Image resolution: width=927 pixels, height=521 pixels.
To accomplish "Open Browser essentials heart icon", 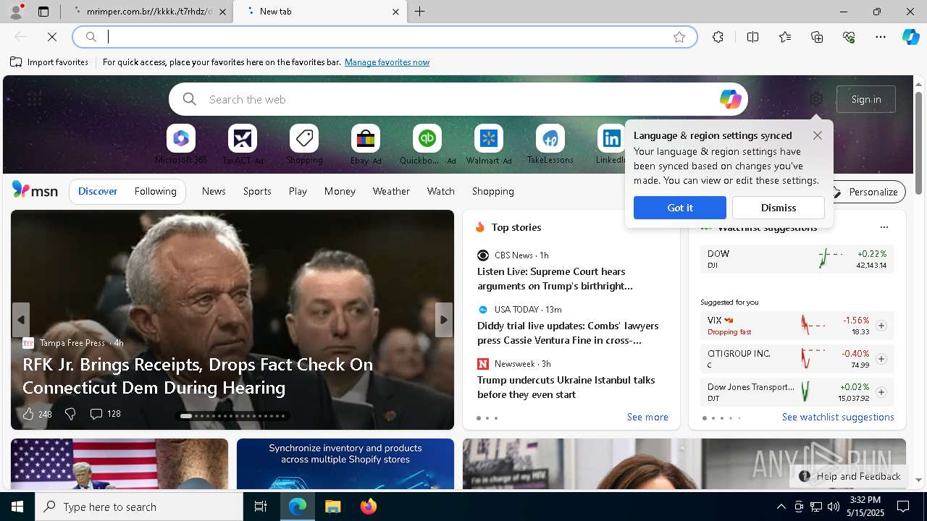I will tap(849, 37).
